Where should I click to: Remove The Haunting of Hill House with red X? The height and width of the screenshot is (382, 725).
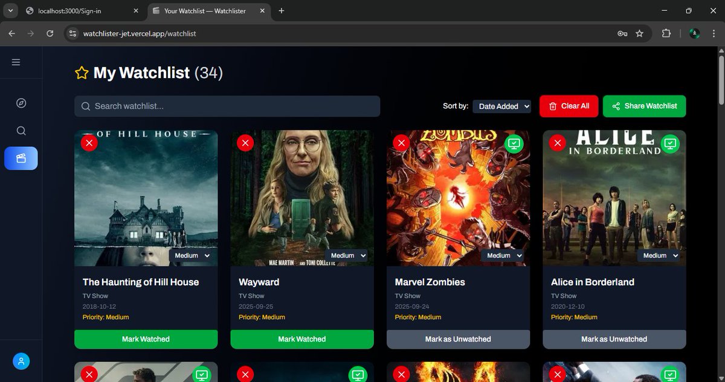89,143
